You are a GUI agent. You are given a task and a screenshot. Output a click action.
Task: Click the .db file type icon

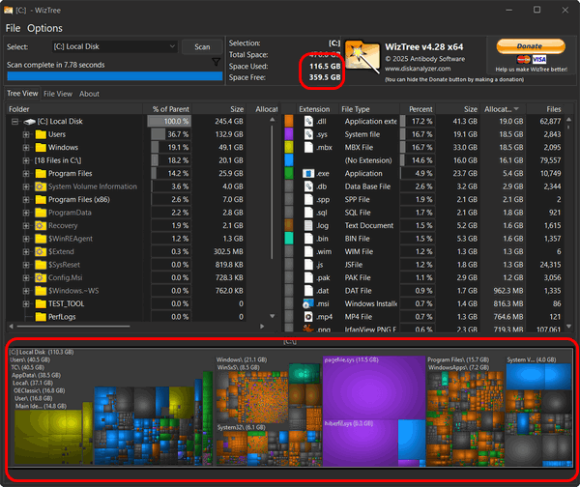coord(308,186)
